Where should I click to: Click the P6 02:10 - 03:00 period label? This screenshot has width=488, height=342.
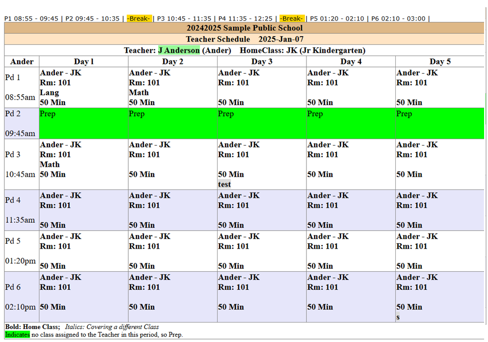pyautogui.click(x=398, y=19)
